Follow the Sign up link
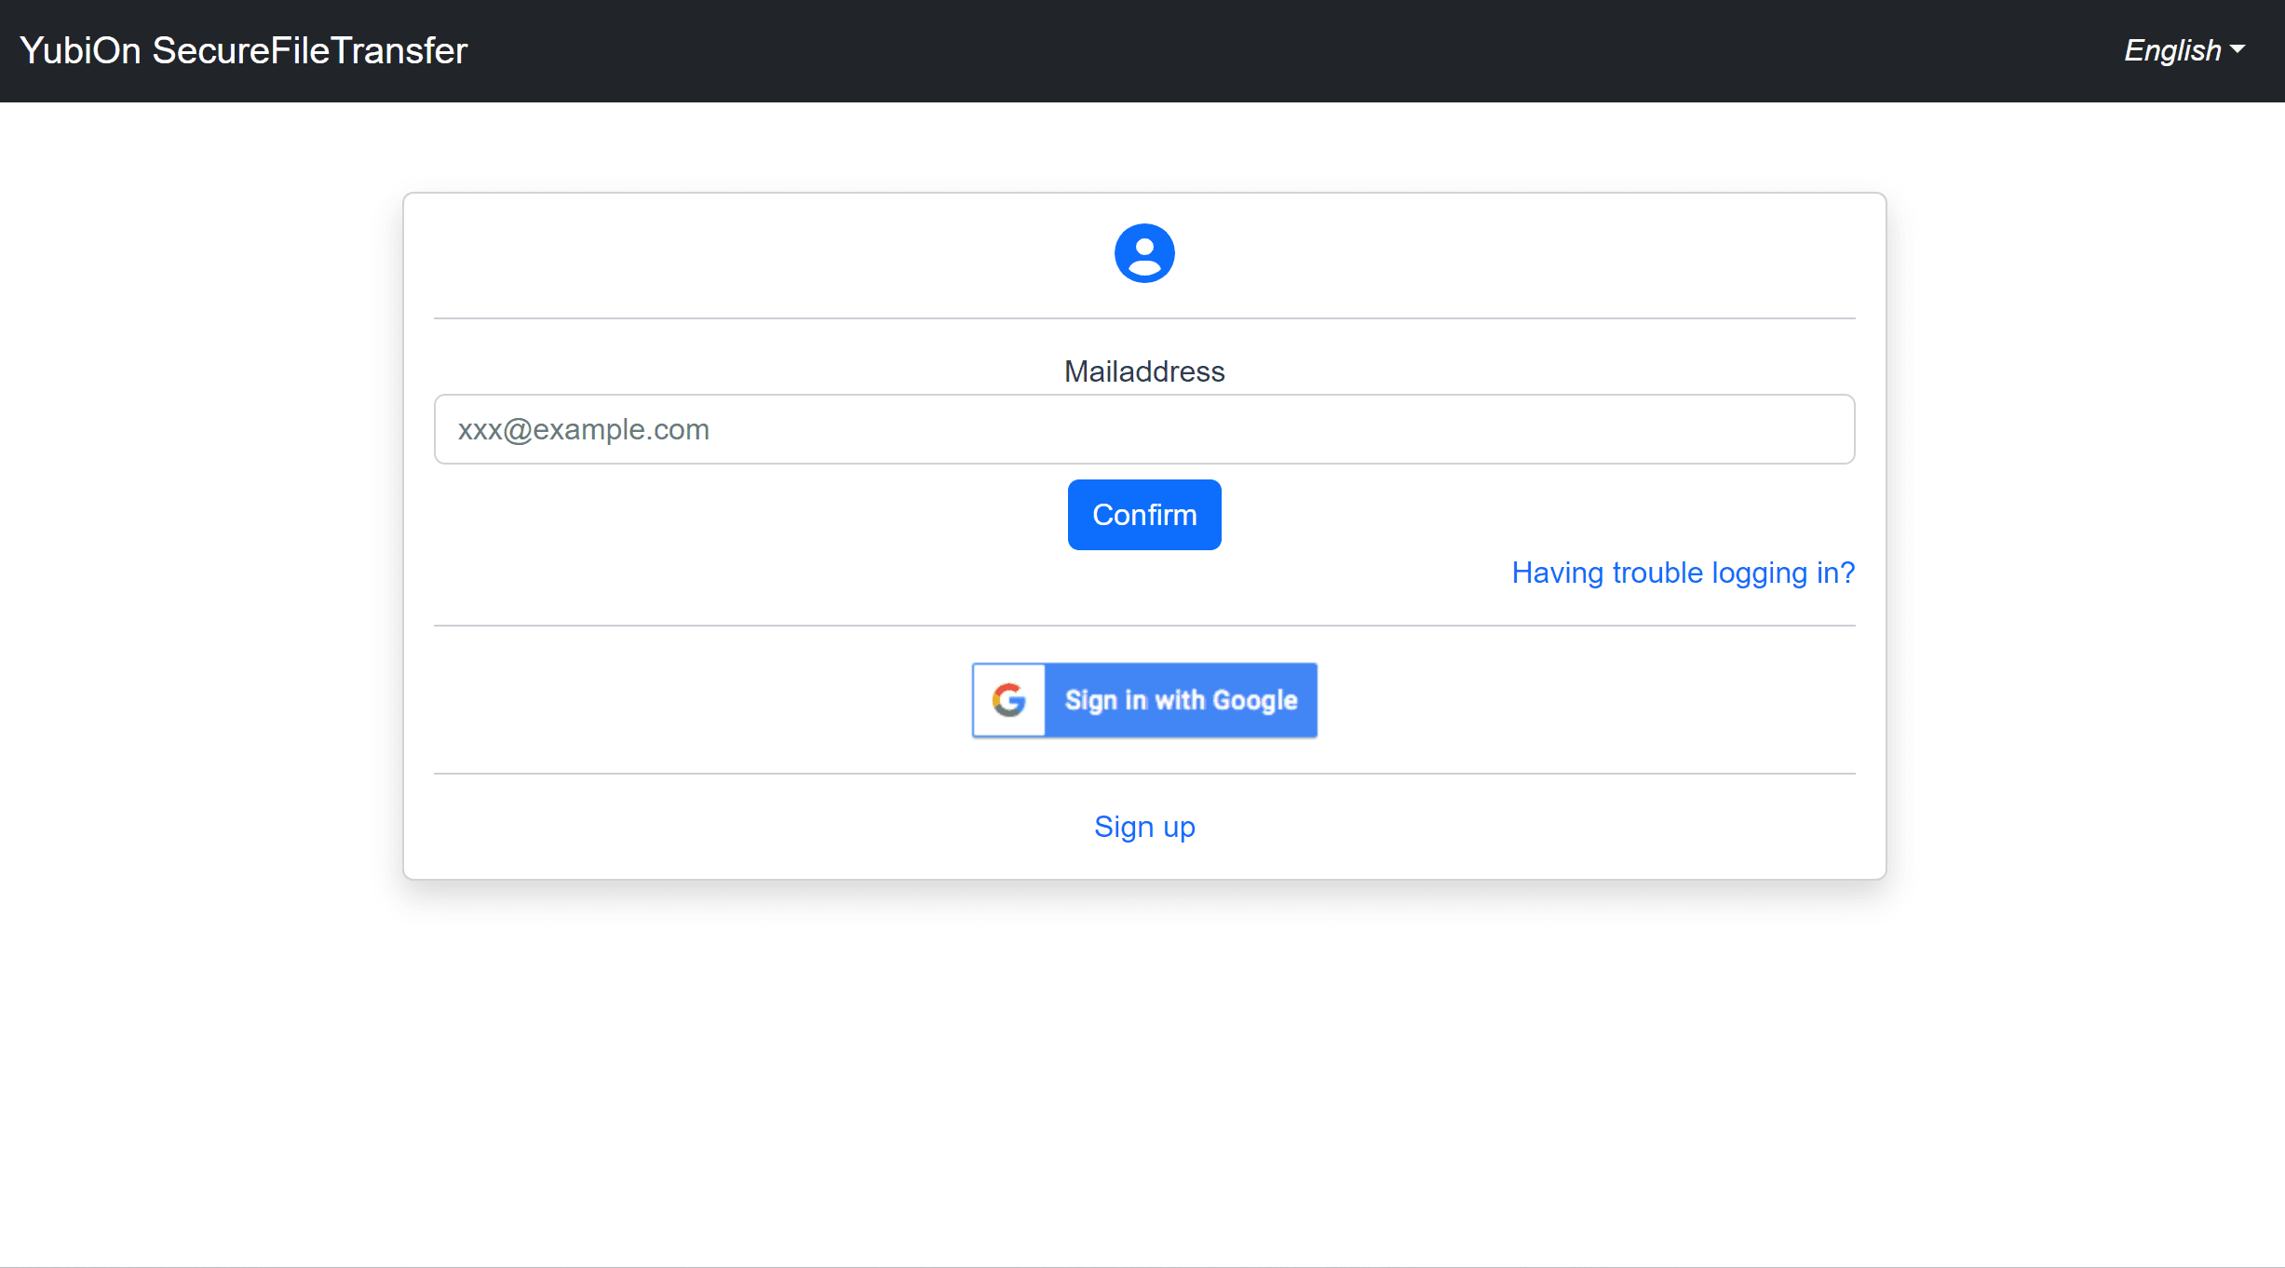Image resolution: width=2285 pixels, height=1268 pixels. 1144,827
